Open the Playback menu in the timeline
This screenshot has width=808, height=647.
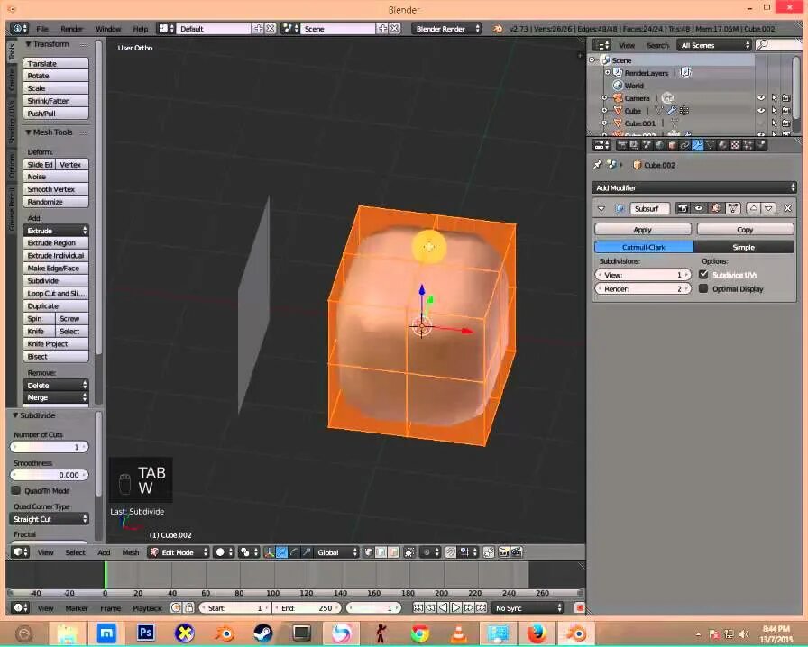click(147, 608)
